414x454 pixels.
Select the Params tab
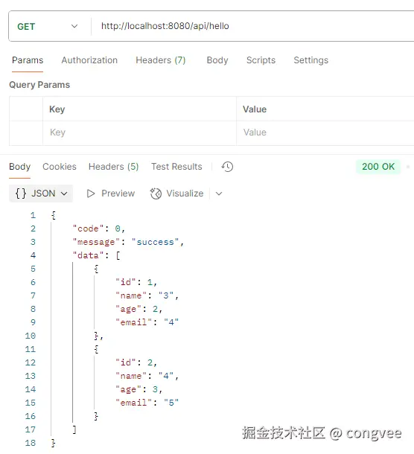coord(28,60)
